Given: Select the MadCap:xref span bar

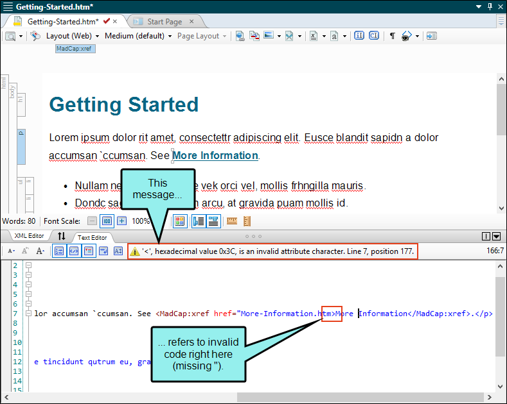Looking at the screenshot, I should [75, 49].
